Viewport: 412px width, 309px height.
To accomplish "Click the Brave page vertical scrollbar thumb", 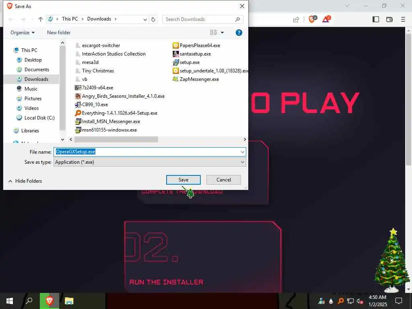I will pos(408,99).
